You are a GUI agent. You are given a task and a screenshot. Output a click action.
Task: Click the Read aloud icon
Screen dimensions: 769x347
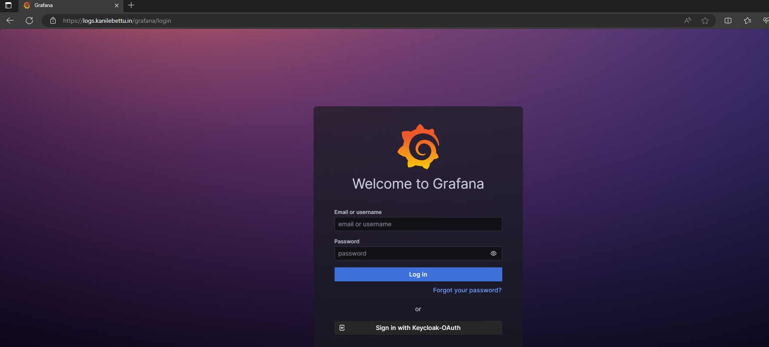click(688, 21)
